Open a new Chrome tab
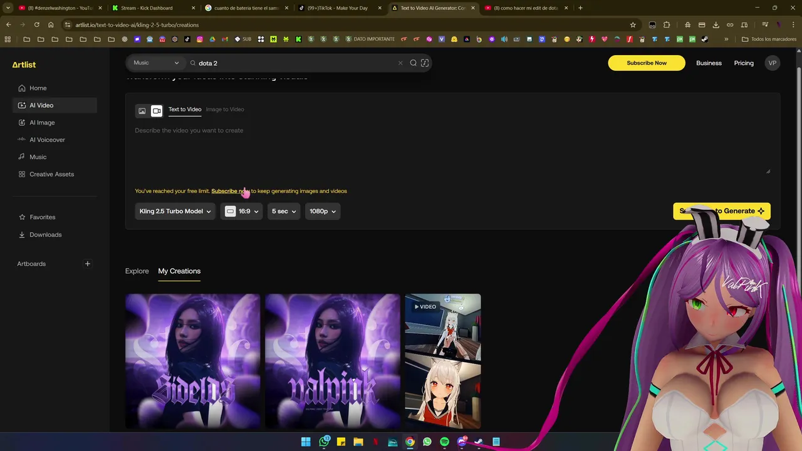 point(580,8)
